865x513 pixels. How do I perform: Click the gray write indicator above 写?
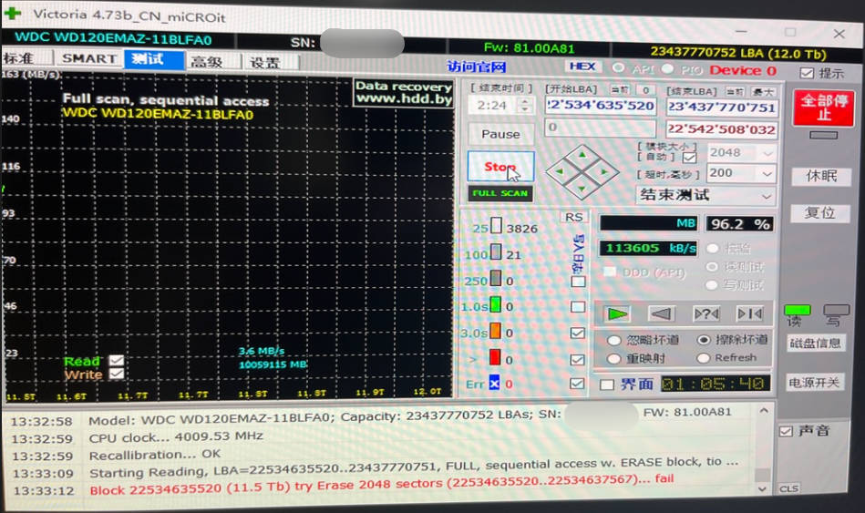(x=837, y=310)
